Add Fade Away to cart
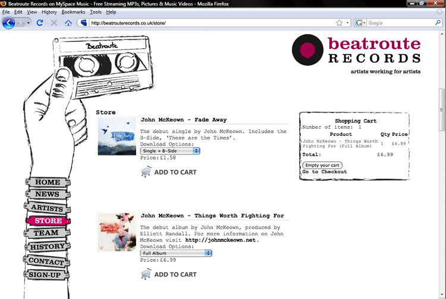Screen dimensions: 446x299 (175, 172)
